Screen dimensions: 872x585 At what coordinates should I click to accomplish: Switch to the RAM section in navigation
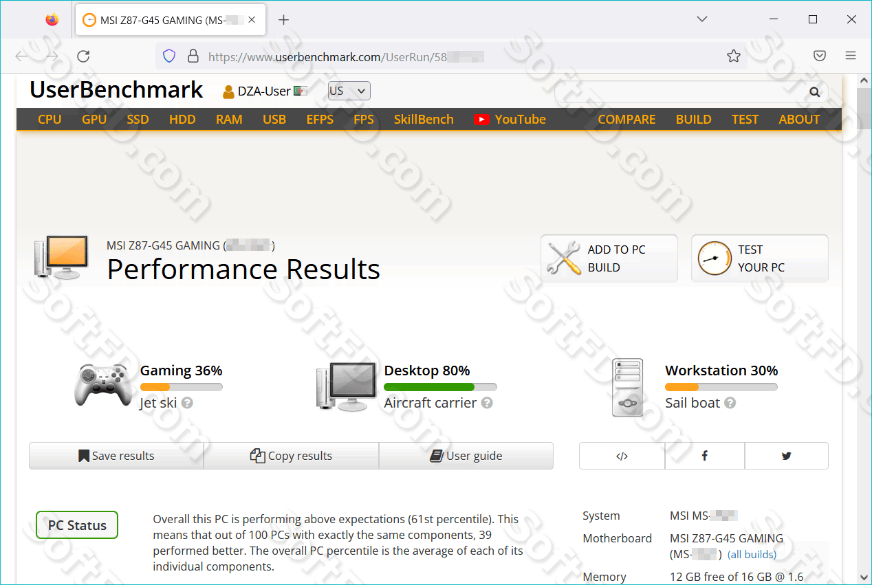tap(229, 118)
